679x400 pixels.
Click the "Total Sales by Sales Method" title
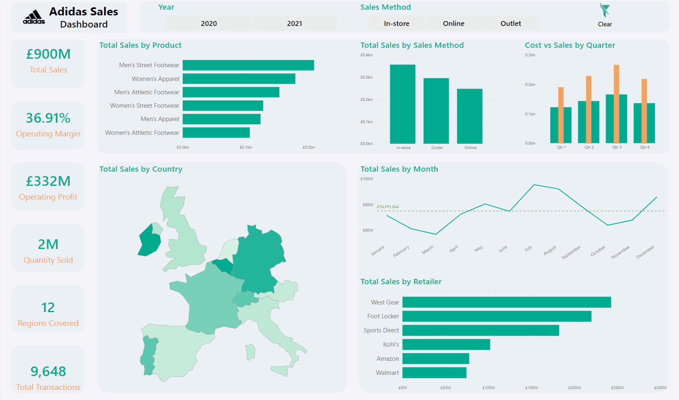click(412, 45)
